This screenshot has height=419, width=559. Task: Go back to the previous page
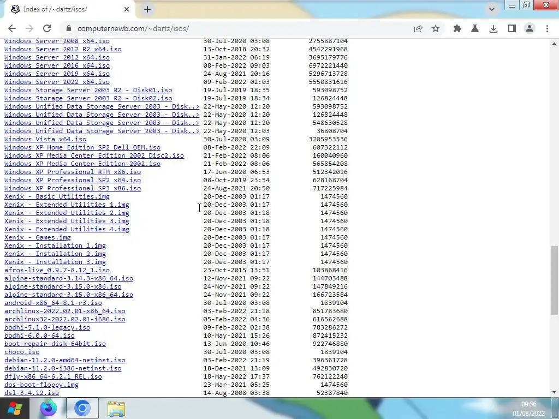click(12, 28)
